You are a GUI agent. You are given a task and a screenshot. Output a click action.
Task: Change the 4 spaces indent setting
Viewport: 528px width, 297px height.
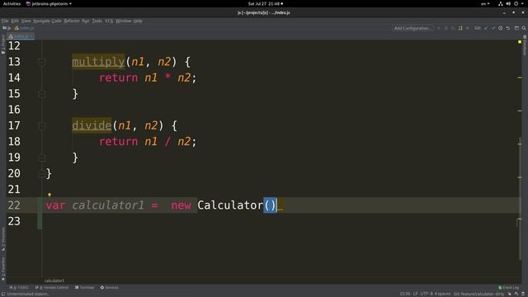(x=442, y=294)
